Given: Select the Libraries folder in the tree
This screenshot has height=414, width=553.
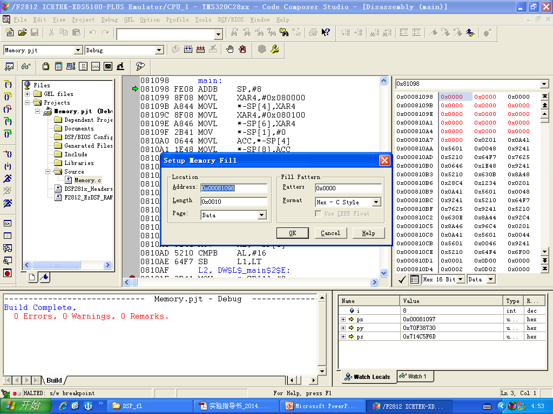Looking at the screenshot, I should (x=79, y=163).
